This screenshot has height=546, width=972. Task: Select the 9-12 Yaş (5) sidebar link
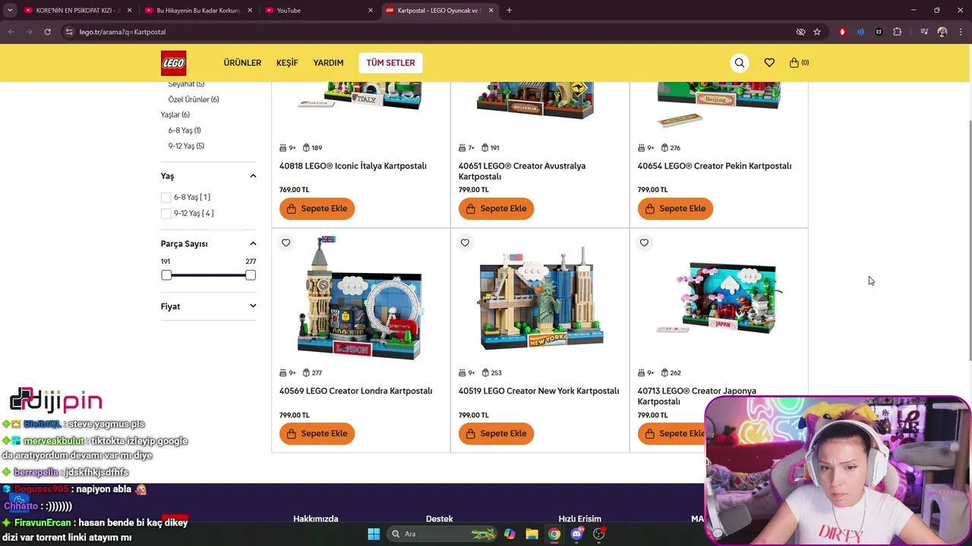pyautogui.click(x=186, y=146)
